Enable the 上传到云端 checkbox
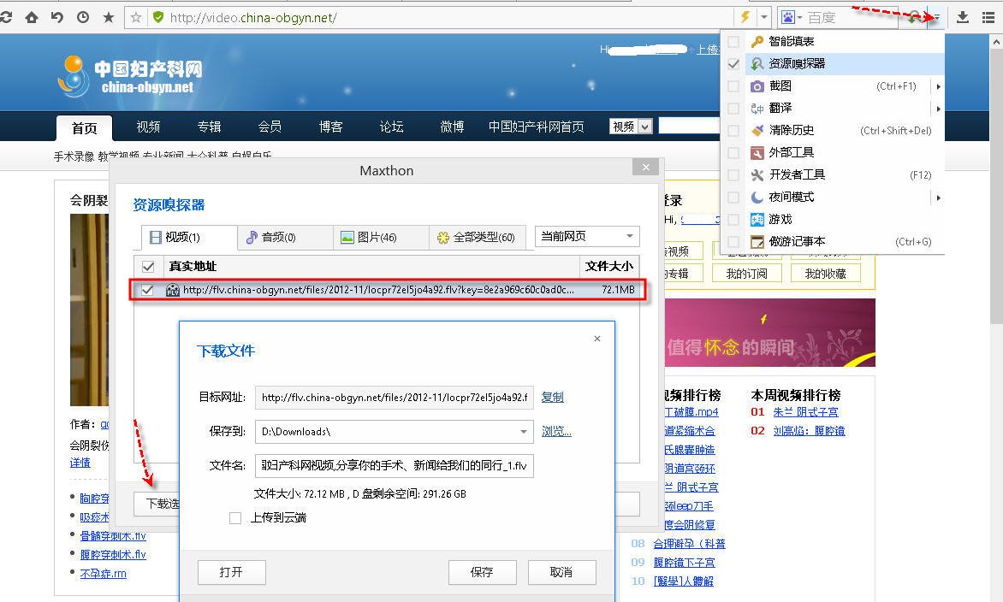Image resolution: width=1003 pixels, height=602 pixels. tap(235, 517)
